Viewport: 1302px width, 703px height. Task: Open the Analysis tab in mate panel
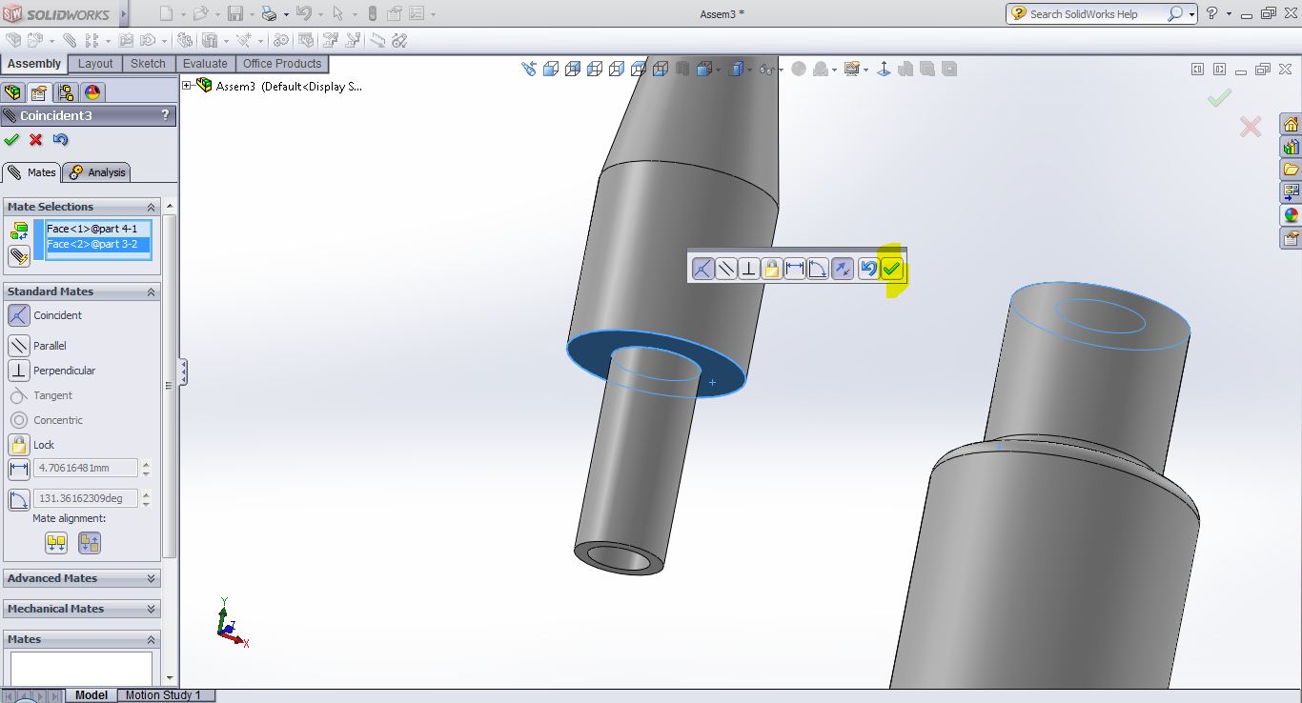pos(98,172)
